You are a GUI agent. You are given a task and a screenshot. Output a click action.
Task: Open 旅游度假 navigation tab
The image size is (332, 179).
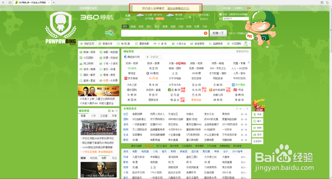[x=197, y=44]
